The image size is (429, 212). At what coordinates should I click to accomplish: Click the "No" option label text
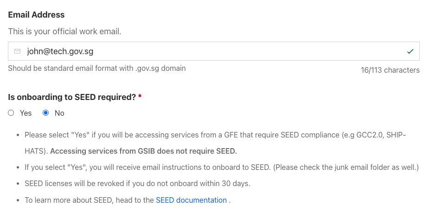[x=59, y=113]
